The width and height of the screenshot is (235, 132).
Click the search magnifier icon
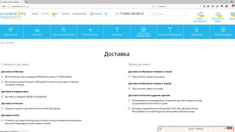[185, 14]
